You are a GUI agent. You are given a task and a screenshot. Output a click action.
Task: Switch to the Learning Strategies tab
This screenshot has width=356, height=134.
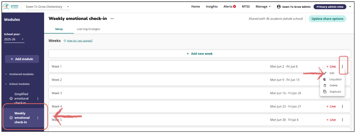[x=88, y=29]
